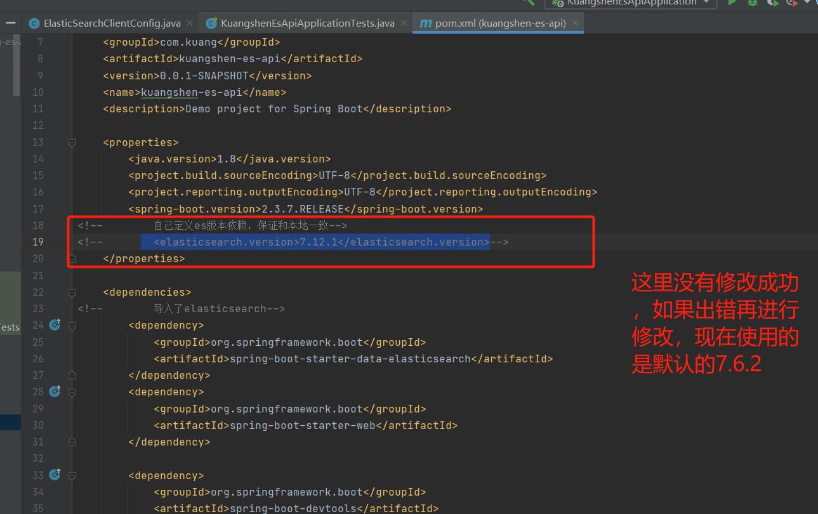Toggle fold marker at line 31 closing dependency
The image size is (818, 514).
pyautogui.click(x=72, y=442)
